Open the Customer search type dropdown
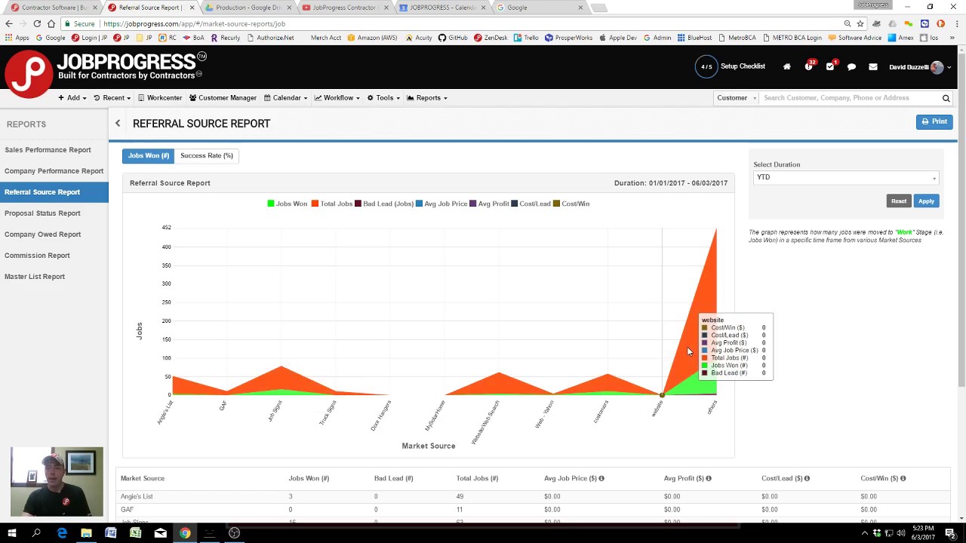Image resolution: width=966 pixels, height=543 pixels. [736, 98]
